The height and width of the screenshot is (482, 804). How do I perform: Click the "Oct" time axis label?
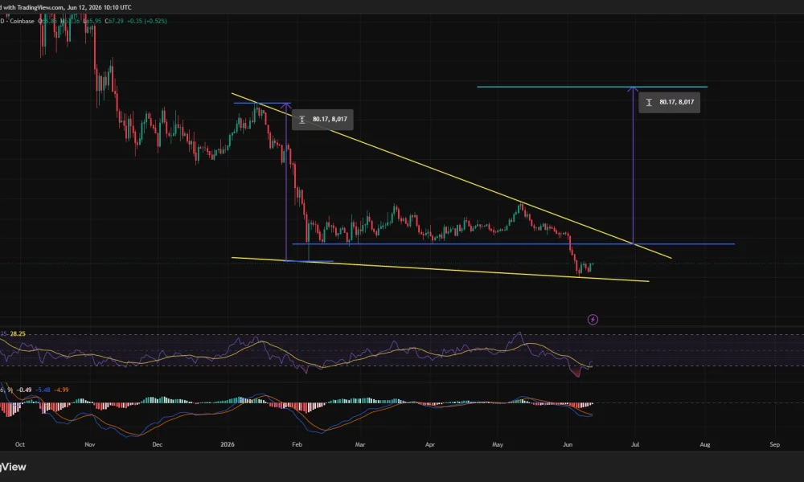point(20,444)
